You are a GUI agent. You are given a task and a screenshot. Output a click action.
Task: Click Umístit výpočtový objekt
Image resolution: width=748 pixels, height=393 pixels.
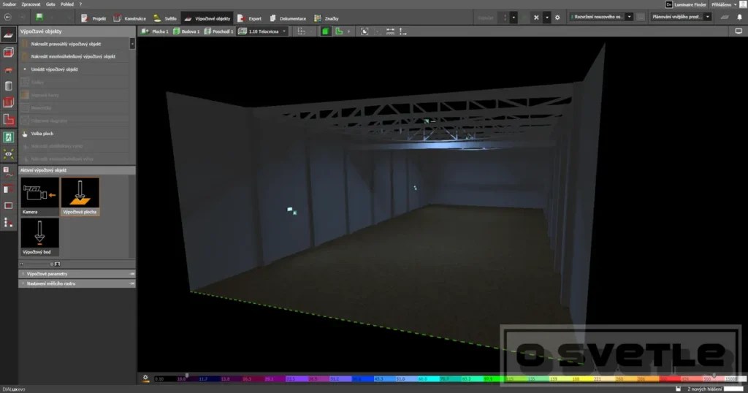(75, 69)
